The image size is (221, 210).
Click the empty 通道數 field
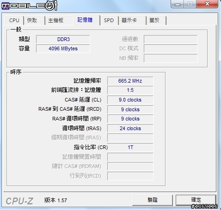pyautogui.click(x=171, y=39)
